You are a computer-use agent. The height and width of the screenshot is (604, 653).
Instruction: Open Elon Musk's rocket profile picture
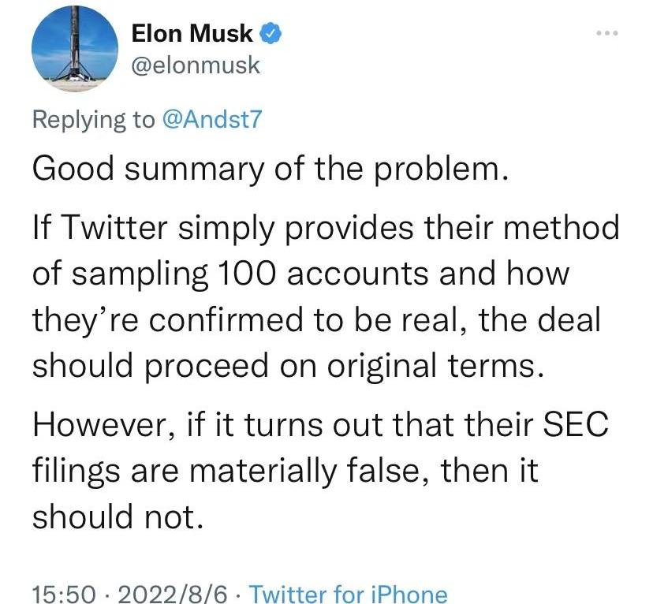75,49
